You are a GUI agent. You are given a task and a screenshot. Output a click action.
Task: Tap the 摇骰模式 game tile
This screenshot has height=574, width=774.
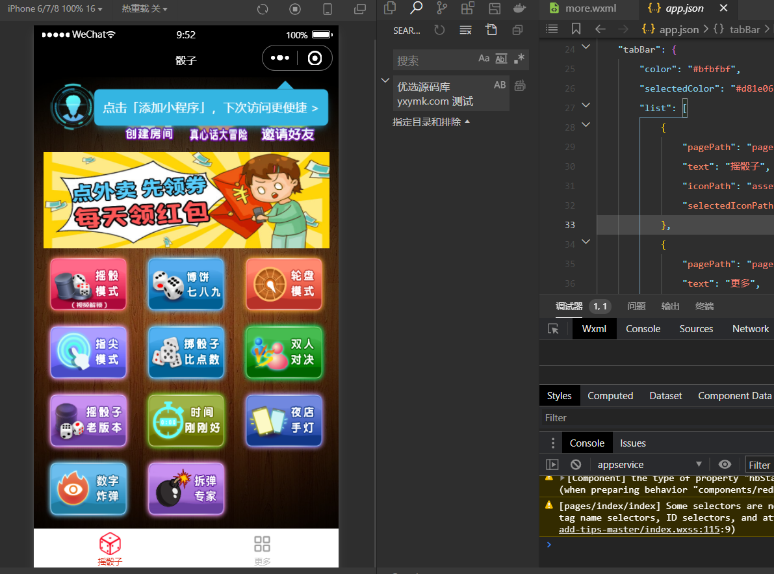pos(88,284)
